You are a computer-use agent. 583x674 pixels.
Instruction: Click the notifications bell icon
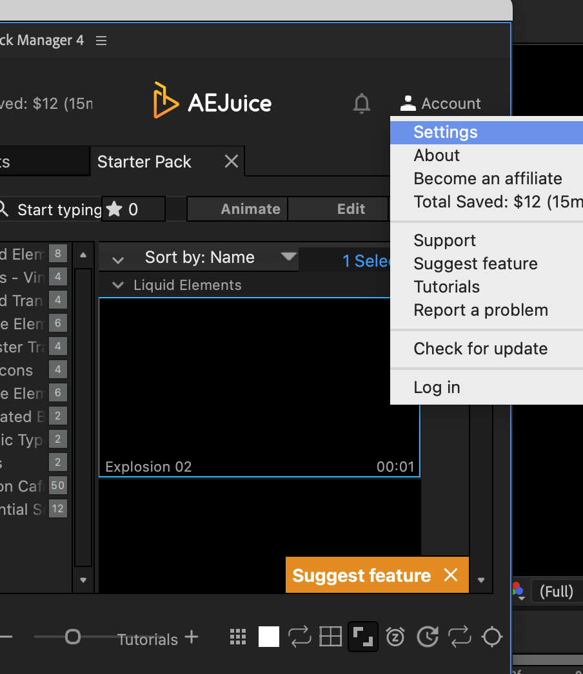tap(361, 104)
